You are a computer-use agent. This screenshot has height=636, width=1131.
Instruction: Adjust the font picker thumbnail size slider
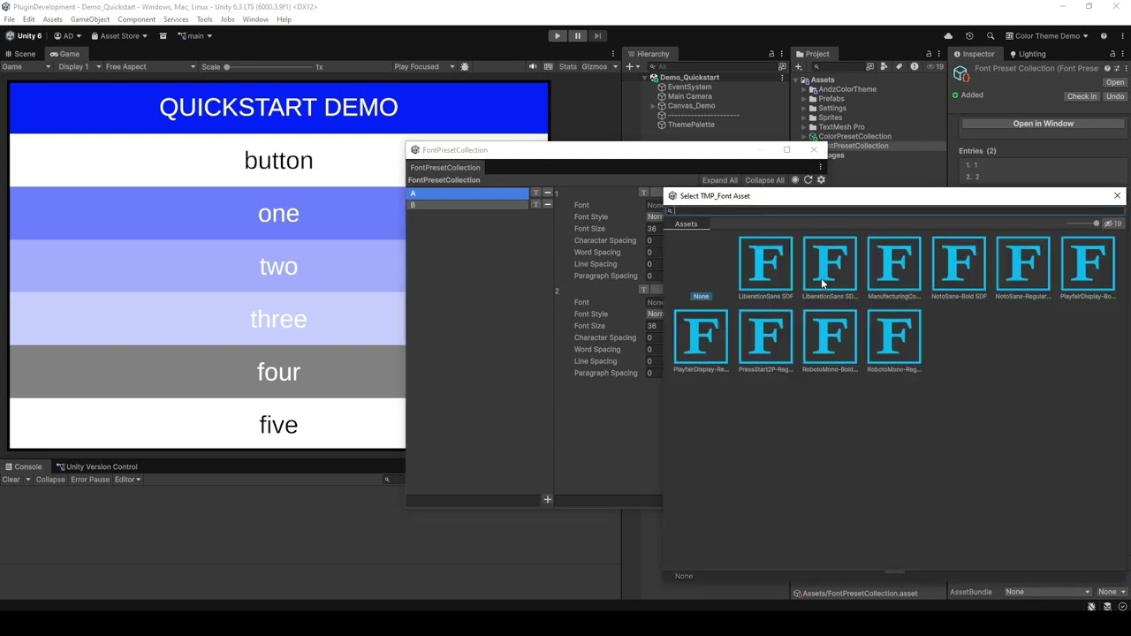(x=1082, y=223)
